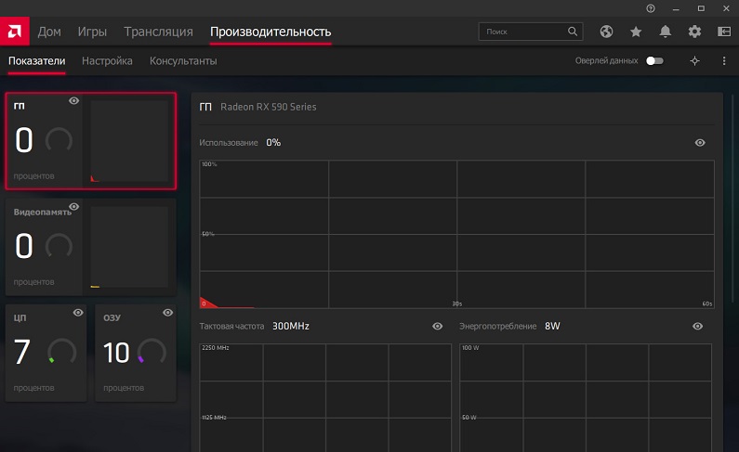Select the ЦП metrics tile
The width and height of the screenshot is (739, 452).
[46, 353]
